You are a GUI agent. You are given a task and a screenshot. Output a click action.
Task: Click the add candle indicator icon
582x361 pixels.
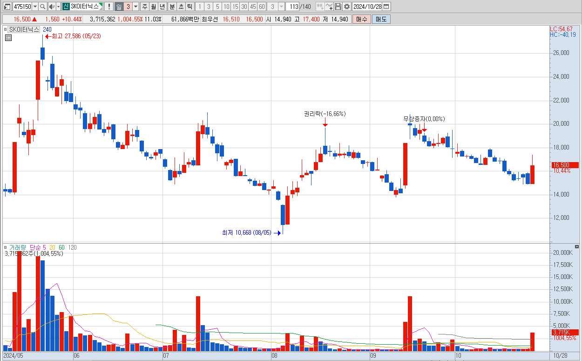(320, 7)
